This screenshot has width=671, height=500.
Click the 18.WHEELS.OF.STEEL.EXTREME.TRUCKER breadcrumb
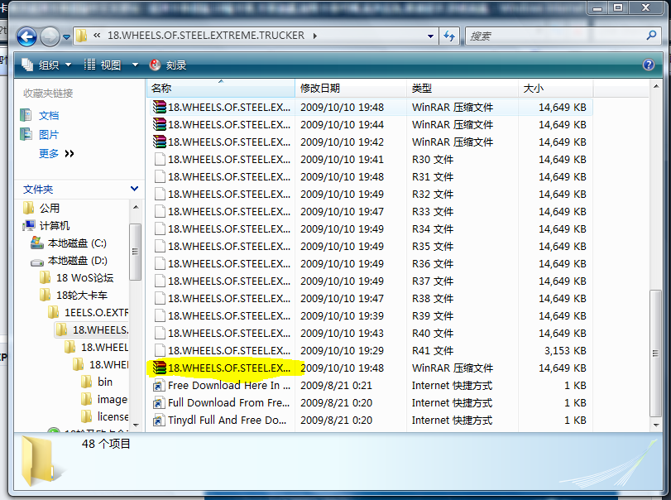tap(206, 36)
